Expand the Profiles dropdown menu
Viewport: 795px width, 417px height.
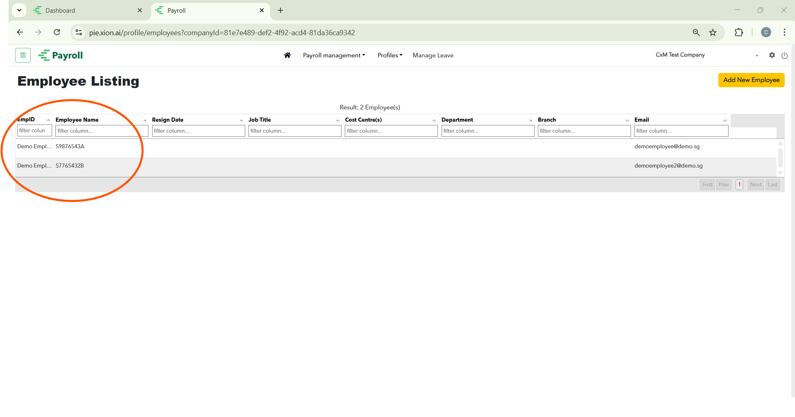(x=390, y=55)
